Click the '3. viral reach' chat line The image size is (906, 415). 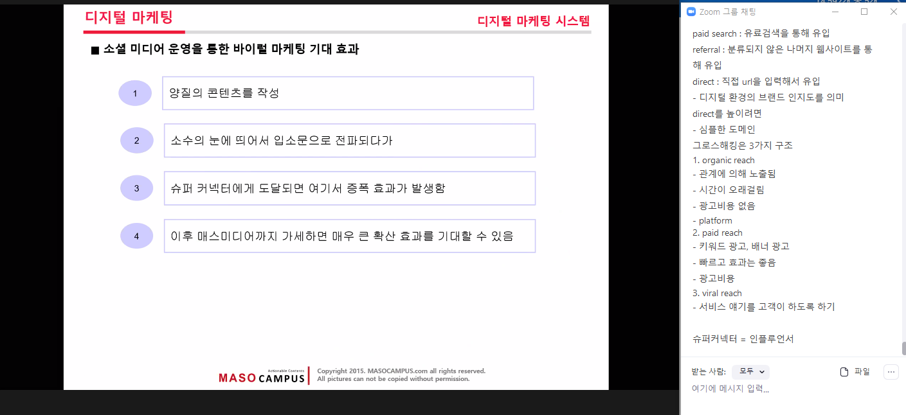(x=717, y=293)
